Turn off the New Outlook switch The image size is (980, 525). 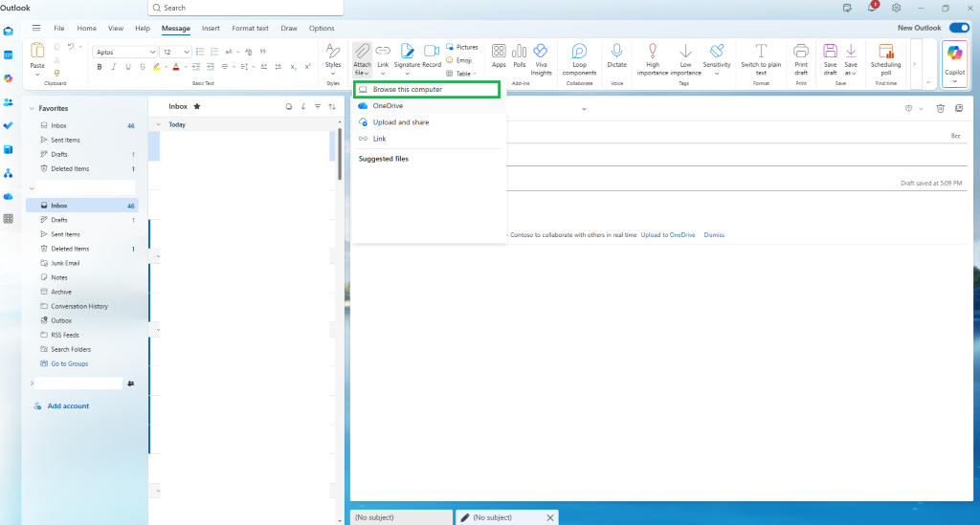click(x=959, y=28)
